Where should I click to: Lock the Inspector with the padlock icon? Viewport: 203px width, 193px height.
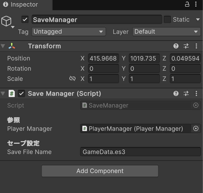click(x=187, y=4)
